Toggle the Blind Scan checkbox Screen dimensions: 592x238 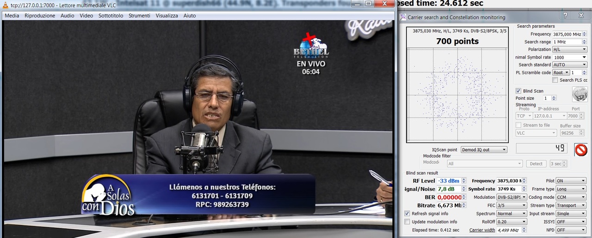pyautogui.click(x=518, y=91)
